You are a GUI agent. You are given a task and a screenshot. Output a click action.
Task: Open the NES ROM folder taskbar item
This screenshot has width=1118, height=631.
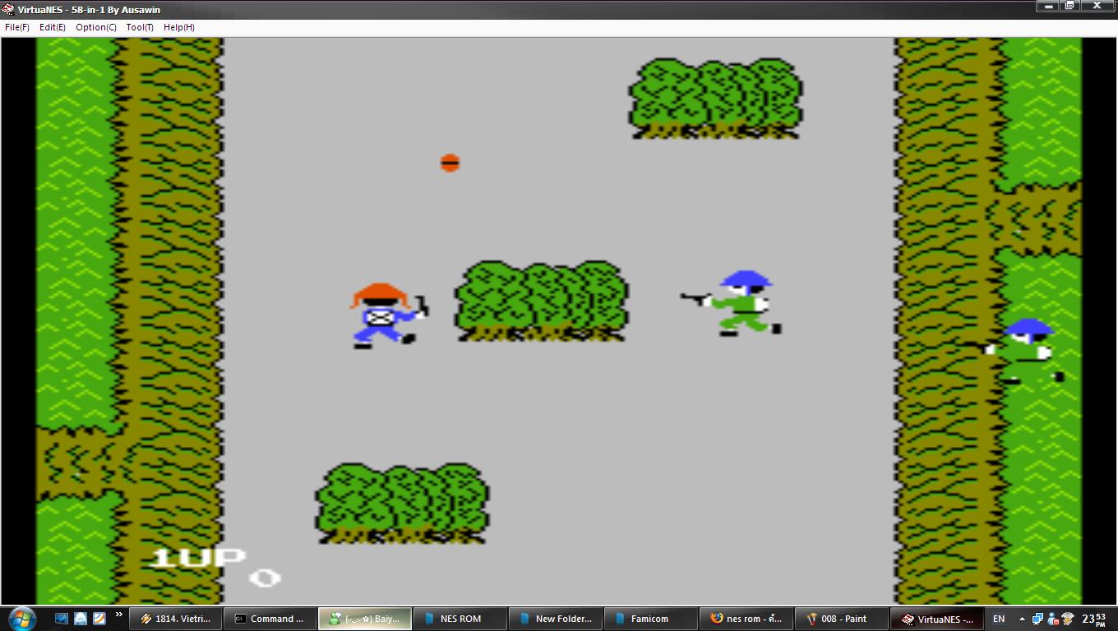tap(460, 619)
